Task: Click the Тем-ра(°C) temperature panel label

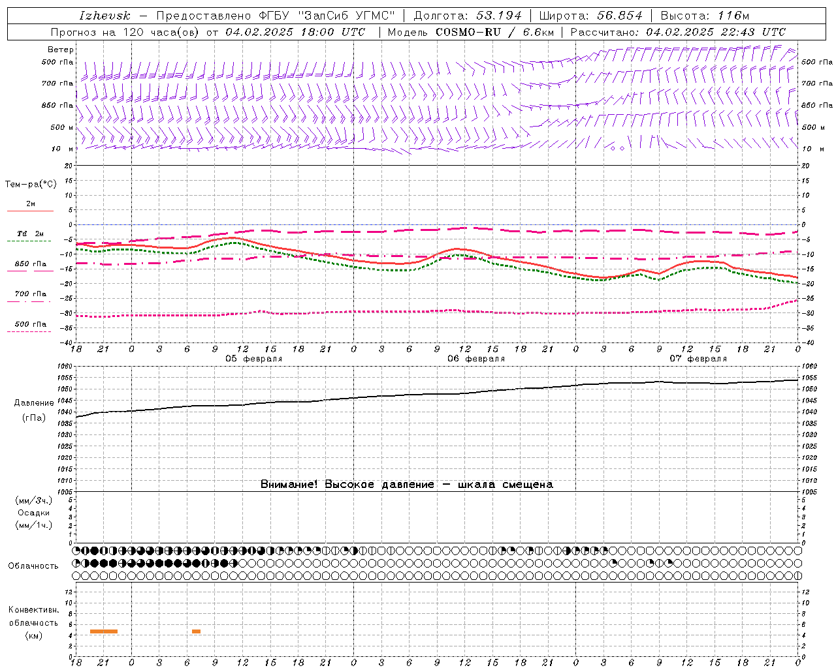Action: coord(31,185)
